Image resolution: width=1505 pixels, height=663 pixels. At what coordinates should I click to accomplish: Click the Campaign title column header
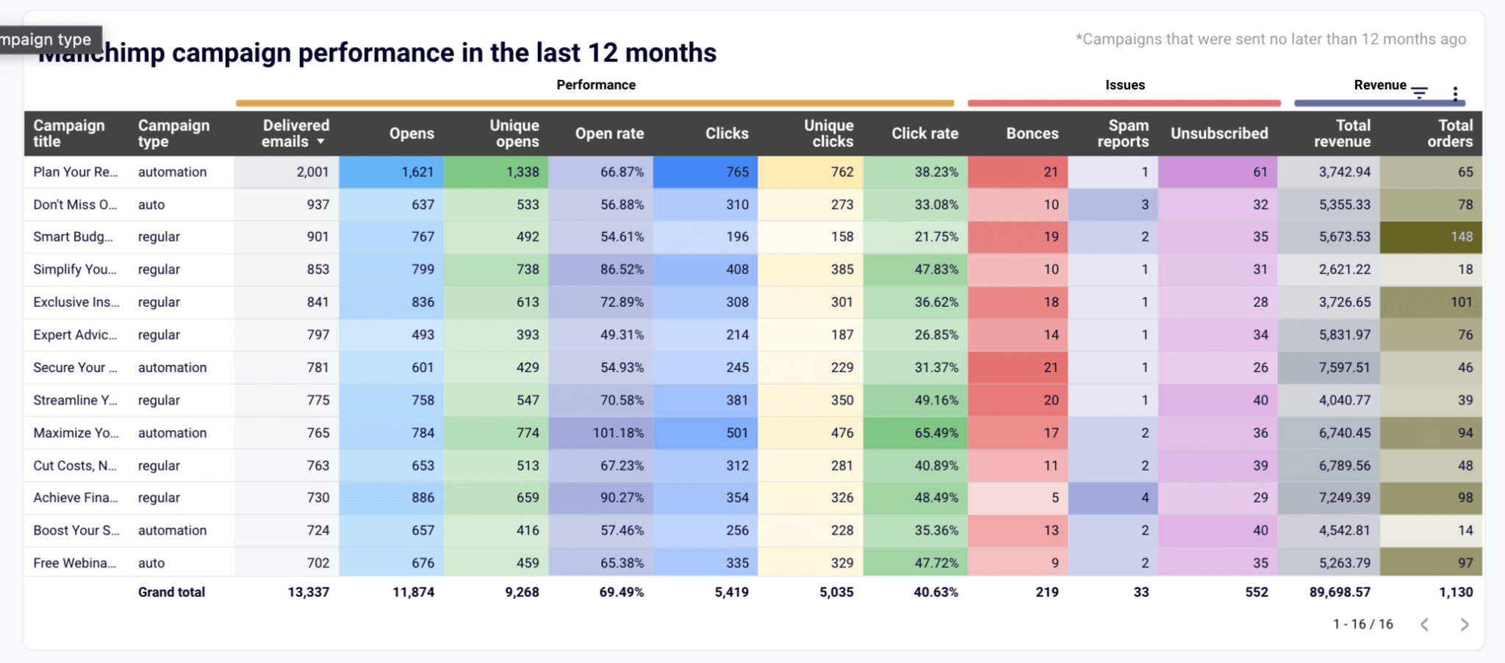click(69, 134)
